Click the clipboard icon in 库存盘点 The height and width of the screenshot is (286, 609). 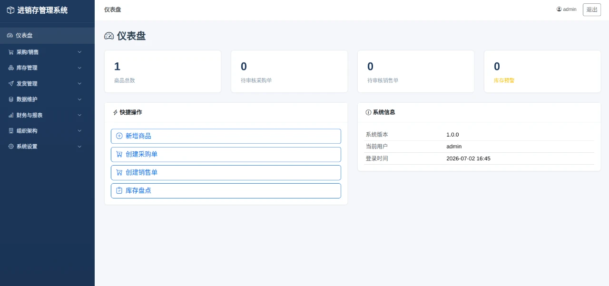coord(119,190)
